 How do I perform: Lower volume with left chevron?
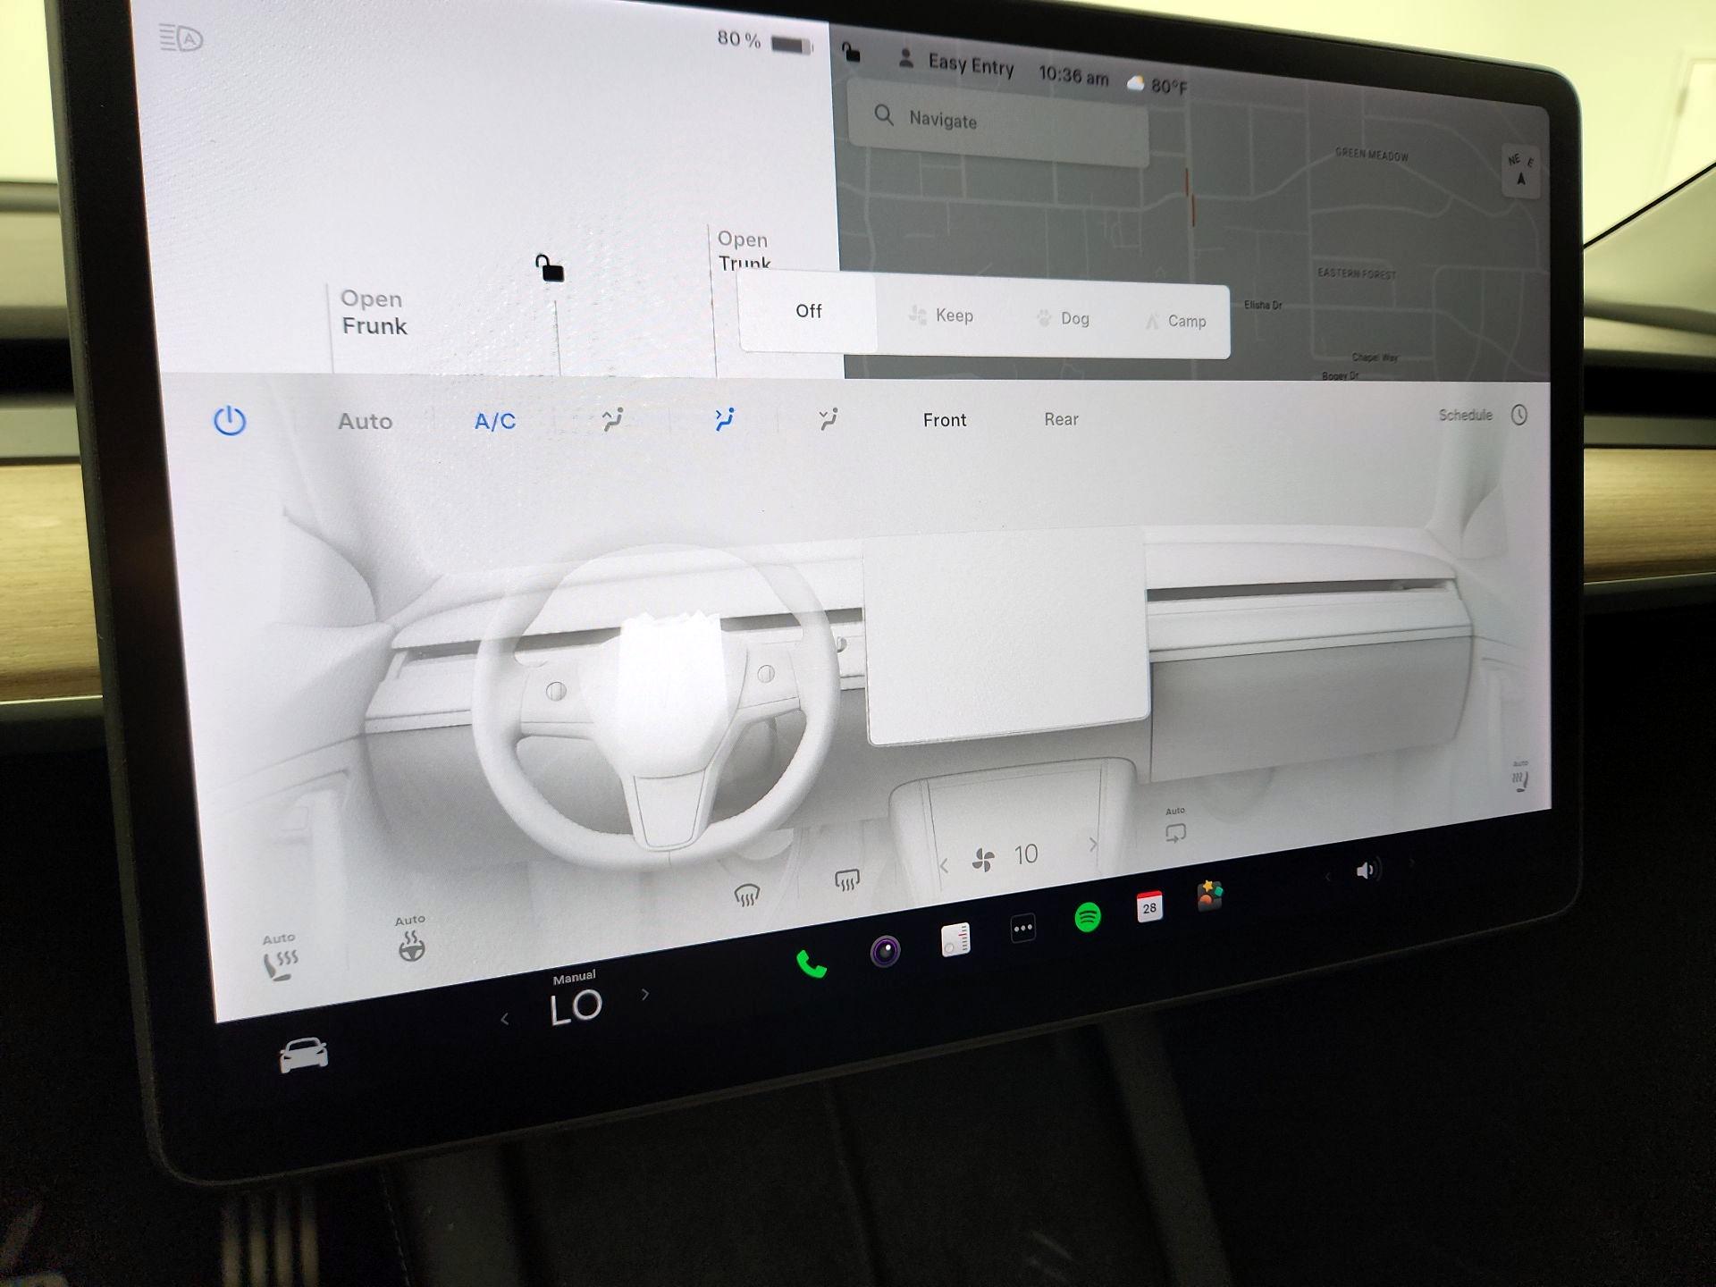click(1328, 877)
